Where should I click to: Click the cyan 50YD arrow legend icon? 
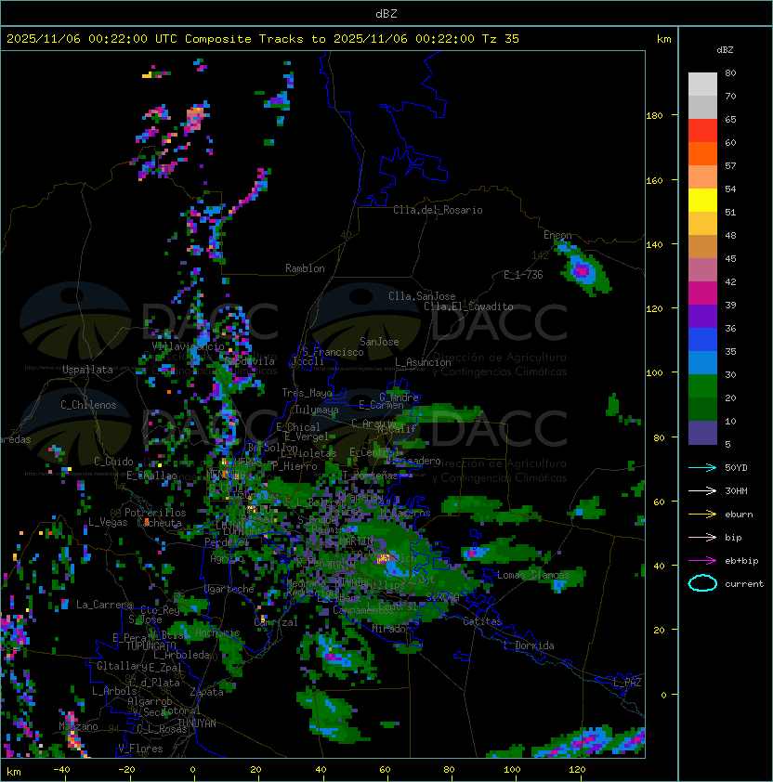[702, 467]
